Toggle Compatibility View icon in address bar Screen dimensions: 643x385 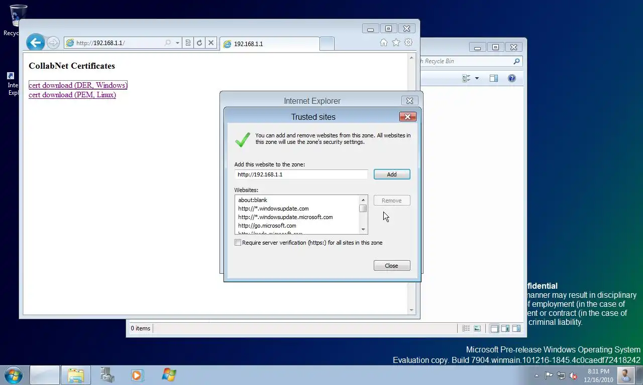point(188,43)
